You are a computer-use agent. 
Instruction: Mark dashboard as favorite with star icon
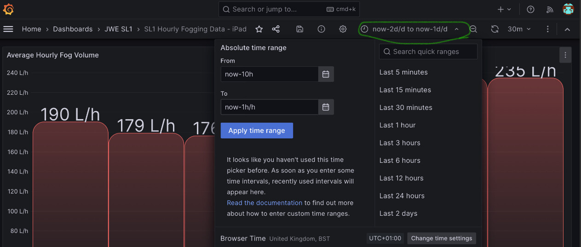click(x=259, y=29)
